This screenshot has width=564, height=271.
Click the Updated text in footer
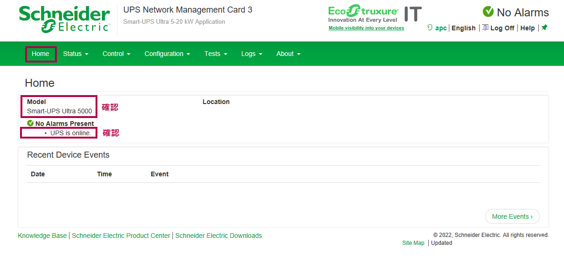click(441, 243)
